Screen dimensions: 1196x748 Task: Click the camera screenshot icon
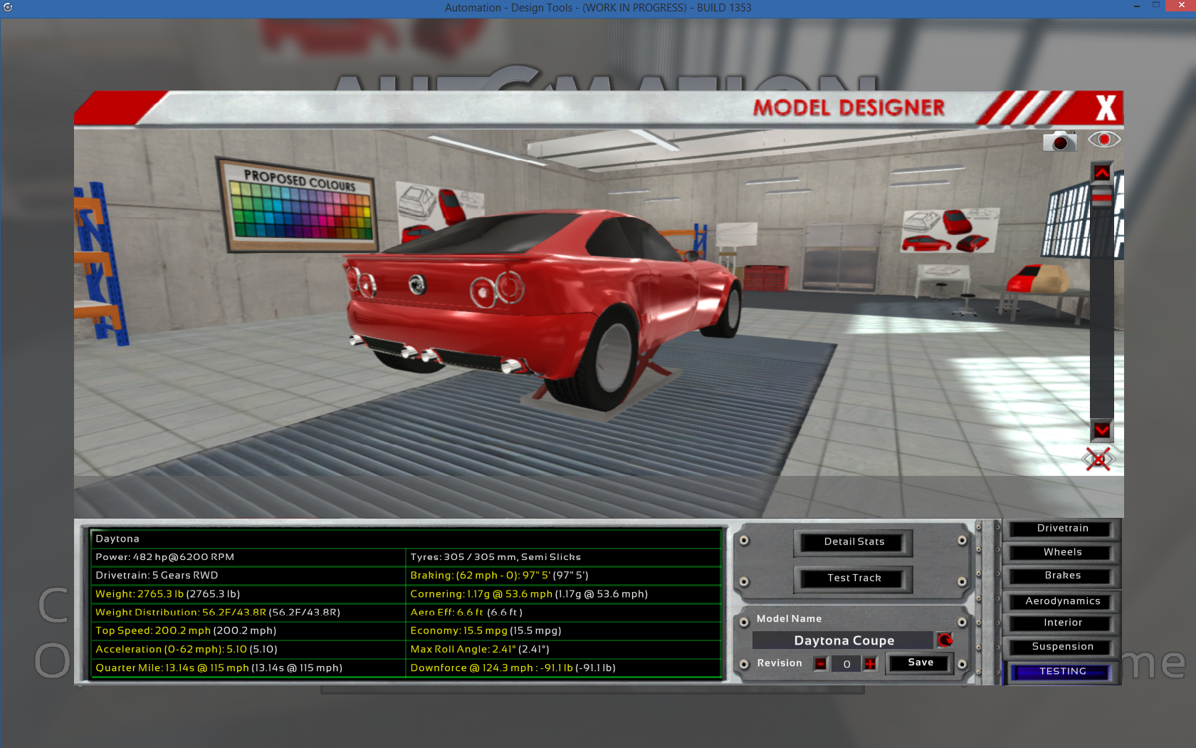pyautogui.click(x=1059, y=141)
